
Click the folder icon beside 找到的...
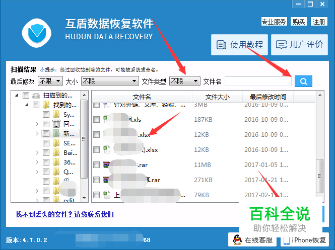[46, 105]
